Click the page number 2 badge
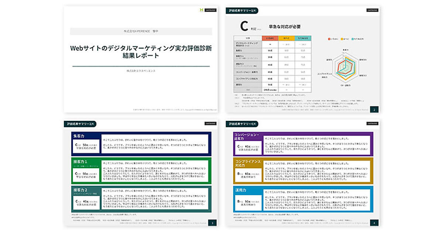Image resolution: width=443 pixels, height=232 pixels. [374, 109]
